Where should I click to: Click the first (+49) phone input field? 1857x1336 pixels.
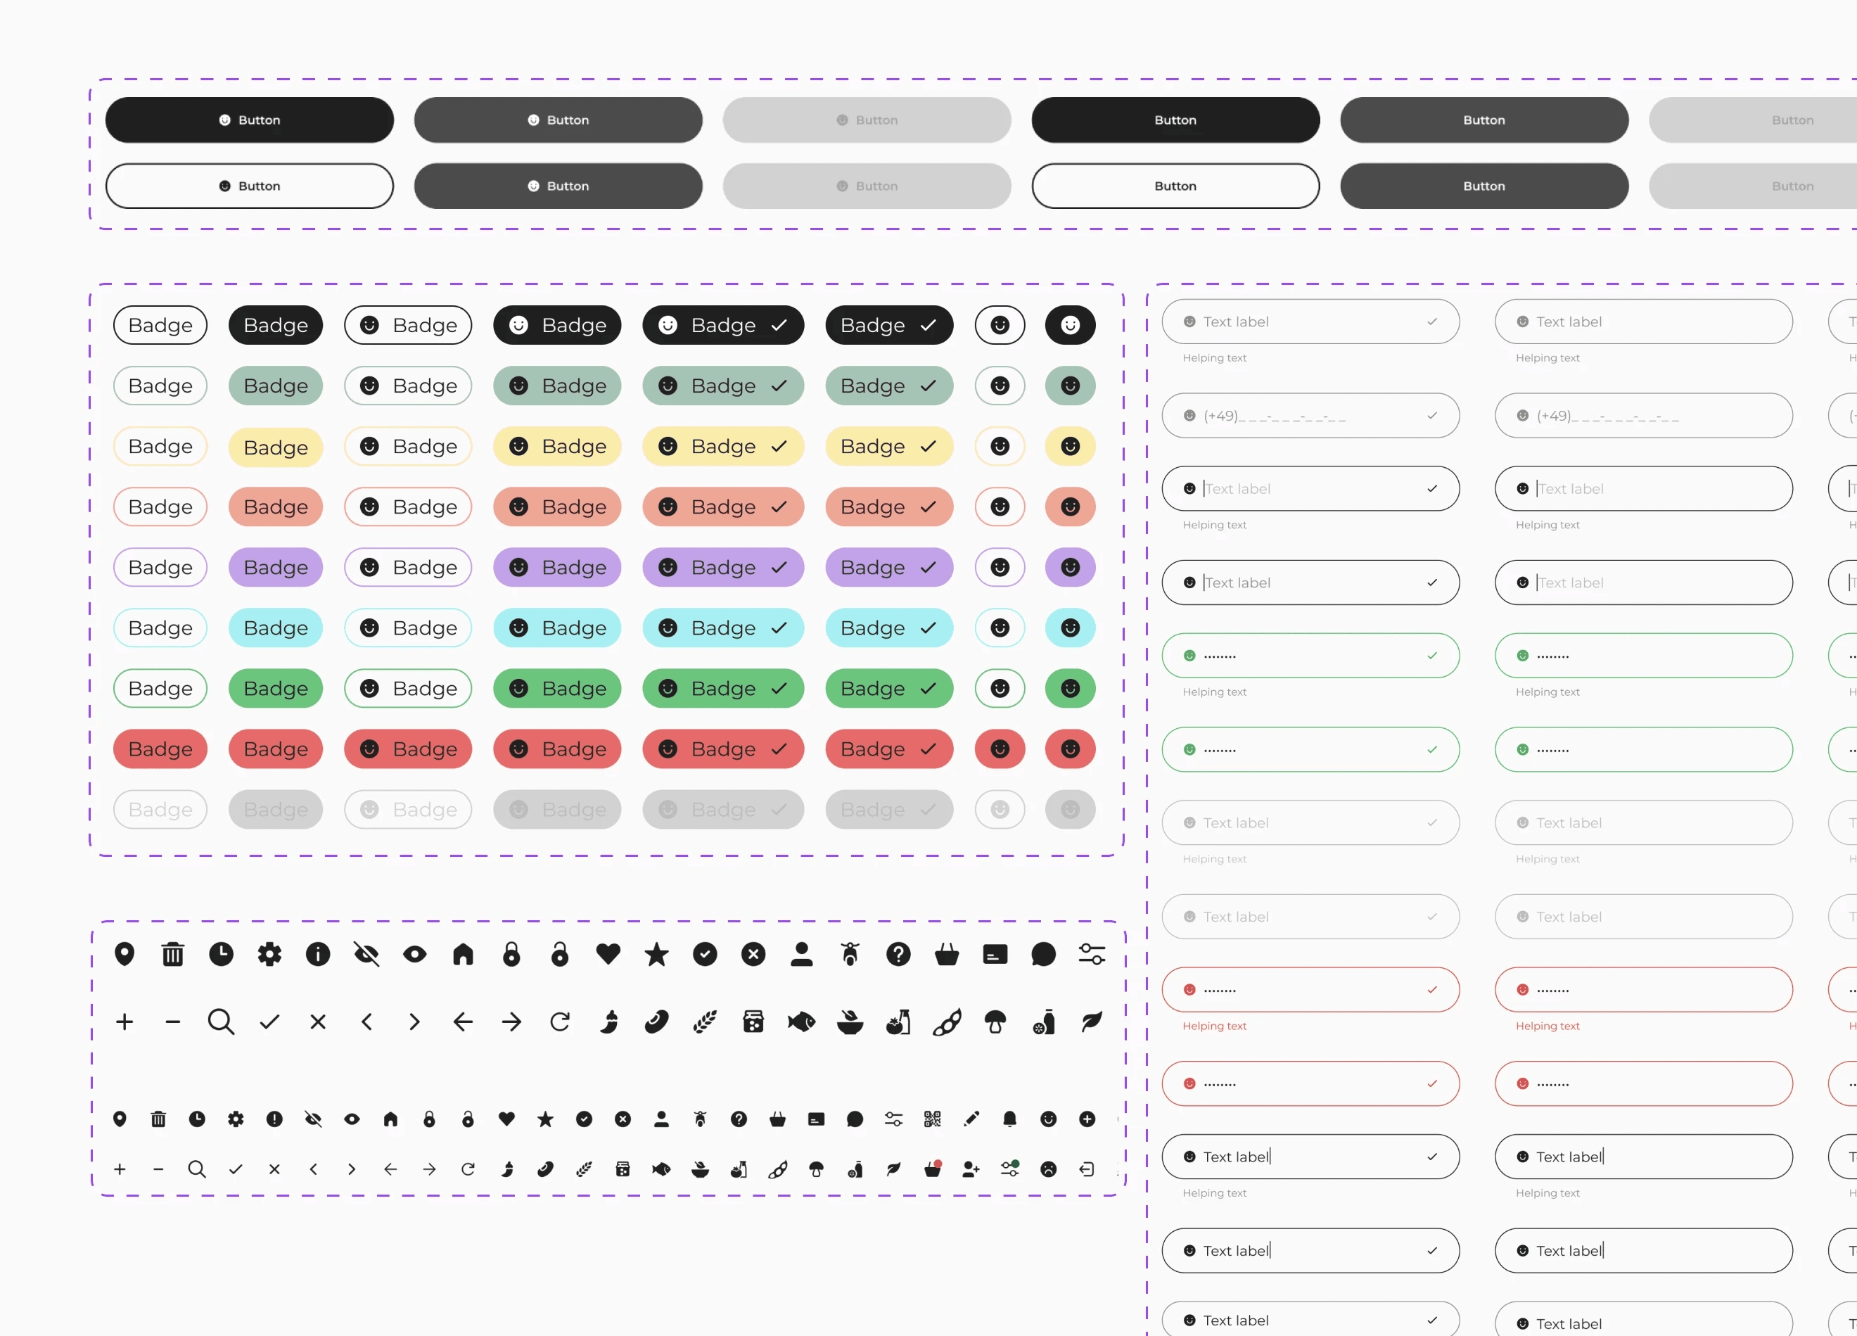(1309, 416)
